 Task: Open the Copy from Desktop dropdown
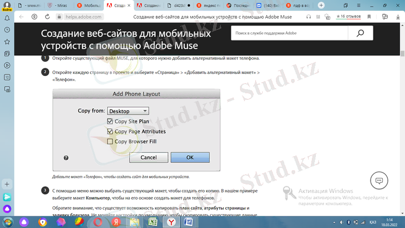(128, 111)
